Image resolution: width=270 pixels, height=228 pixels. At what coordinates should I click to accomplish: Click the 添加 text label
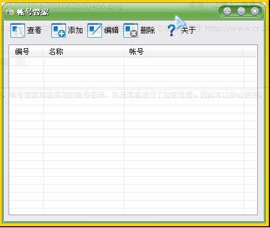[x=75, y=30]
